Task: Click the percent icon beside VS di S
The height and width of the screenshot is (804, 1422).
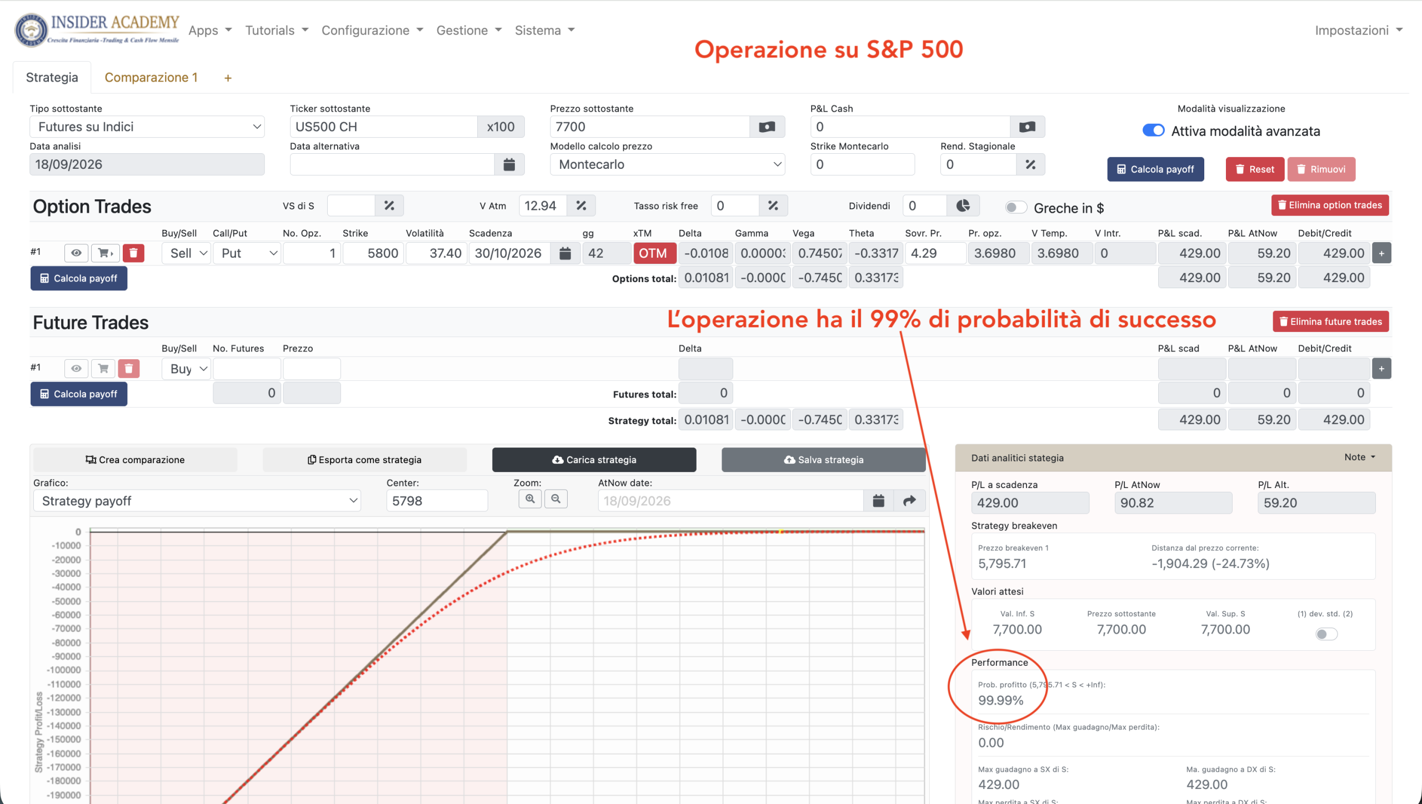Action: click(x=389, y=206)
